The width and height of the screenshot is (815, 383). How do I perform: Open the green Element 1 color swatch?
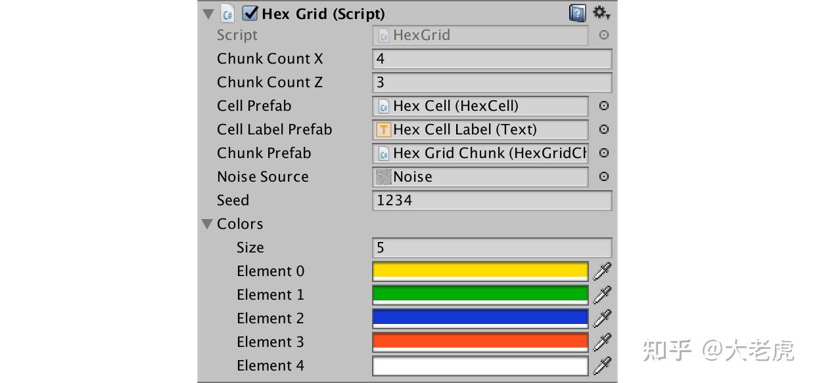click(480, 294)
